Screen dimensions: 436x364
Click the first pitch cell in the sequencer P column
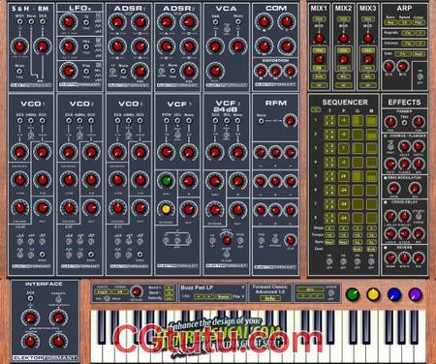click(x=344, y=121)
